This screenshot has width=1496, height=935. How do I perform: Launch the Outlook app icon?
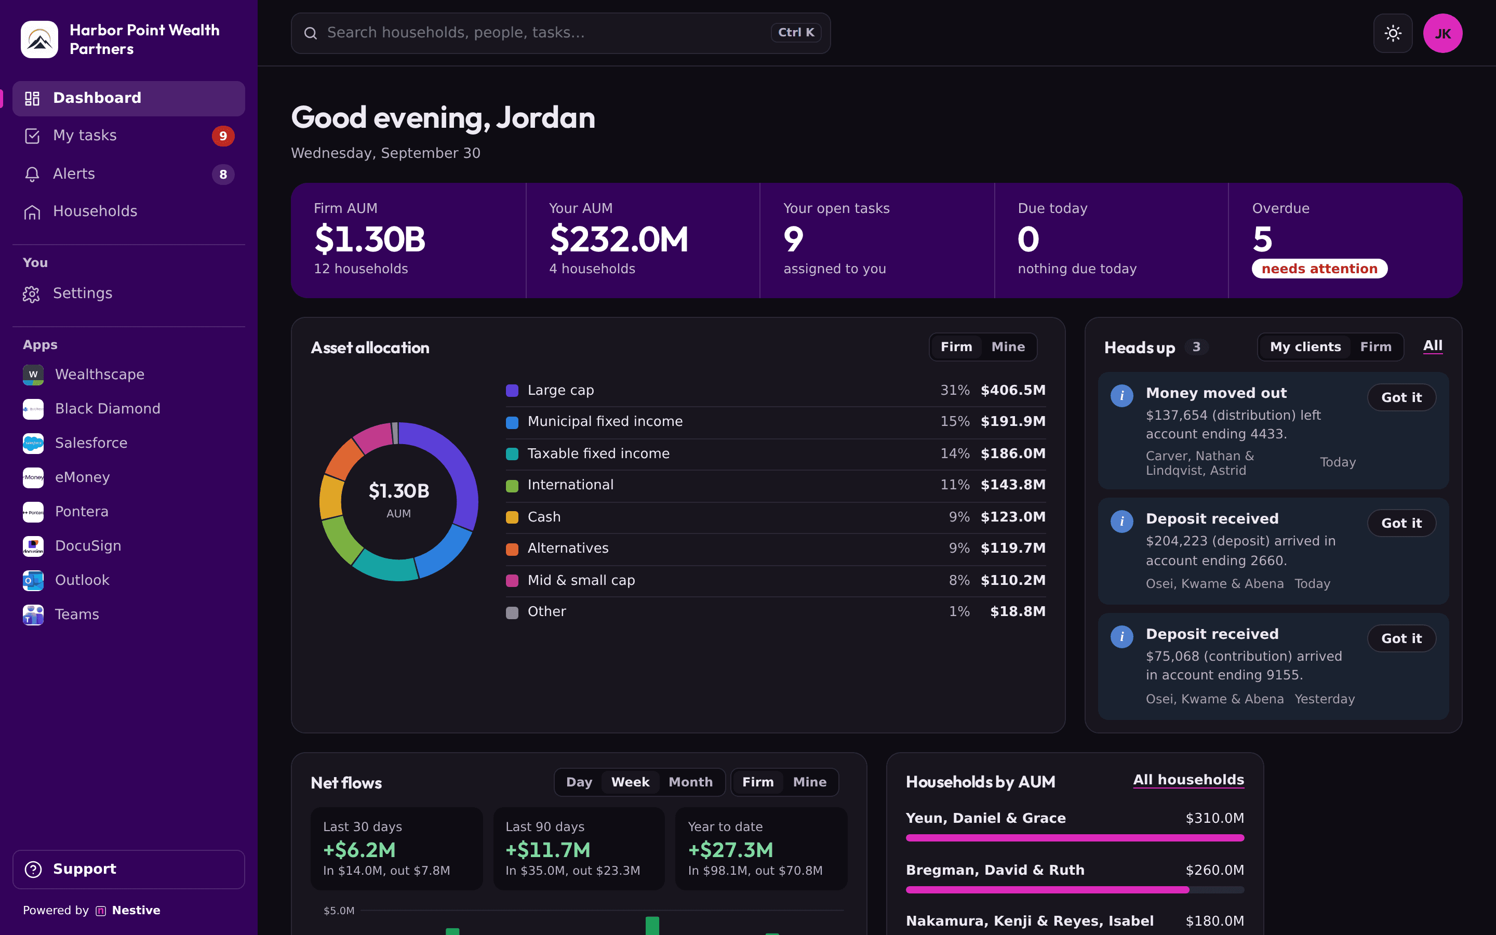[33, 580]
